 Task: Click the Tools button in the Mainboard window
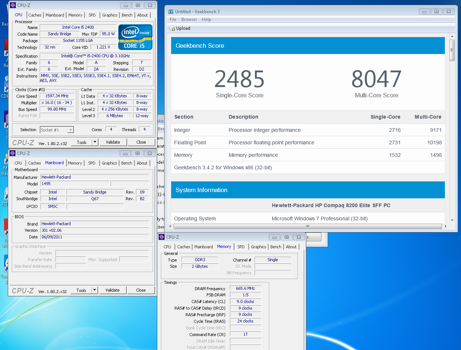81,290
